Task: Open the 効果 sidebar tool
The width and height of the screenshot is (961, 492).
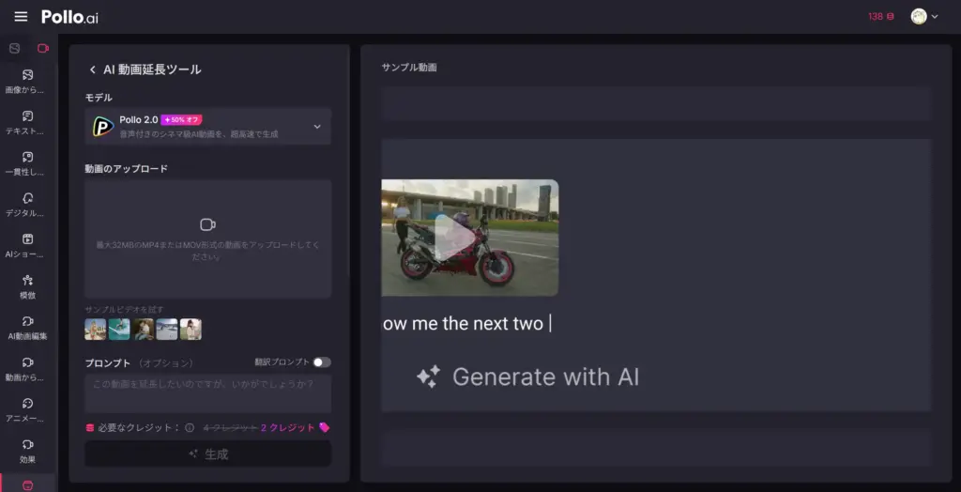Action: pos(27,452)
